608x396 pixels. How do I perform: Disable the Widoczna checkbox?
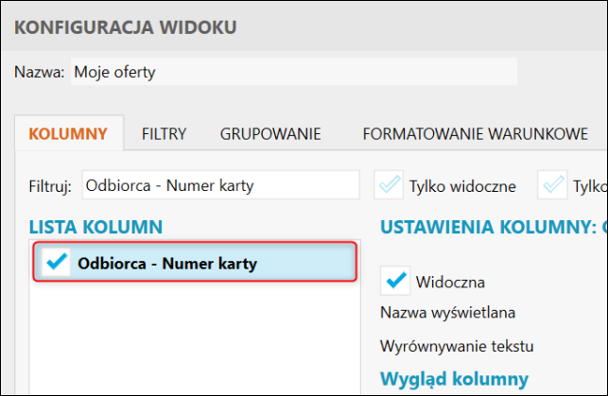[x=395, y=281]
